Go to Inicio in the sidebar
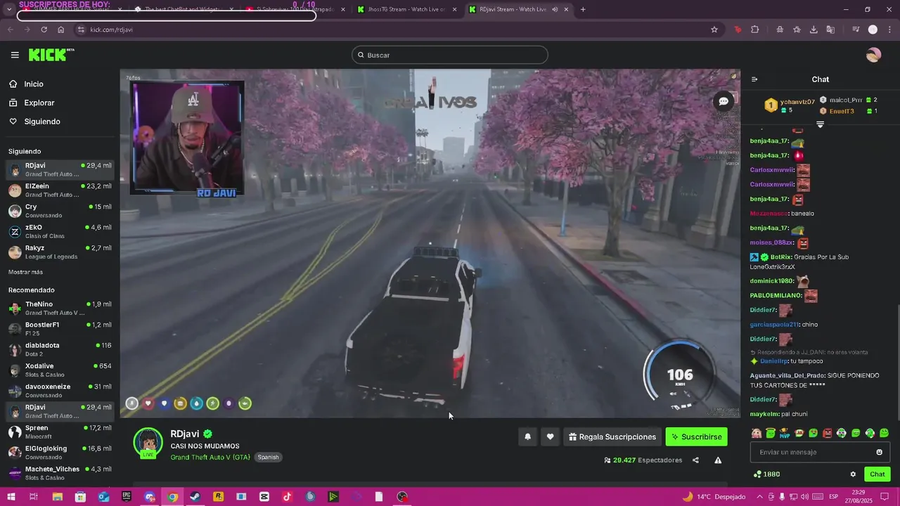The width and height of the screenshot is (900, 506). coord(34,84)
